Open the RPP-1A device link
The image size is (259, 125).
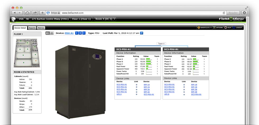pyautogui.click(x=147, y=85)
